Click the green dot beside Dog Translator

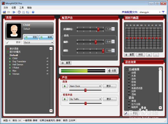pyautogui.click(x=10, y=61)
